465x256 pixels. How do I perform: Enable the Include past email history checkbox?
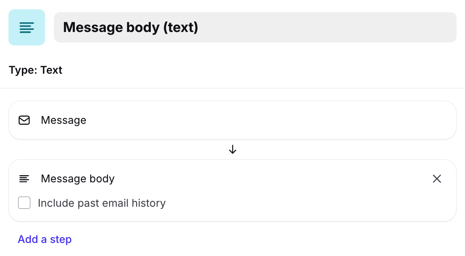pyautogui.click(x=24, y=203)
